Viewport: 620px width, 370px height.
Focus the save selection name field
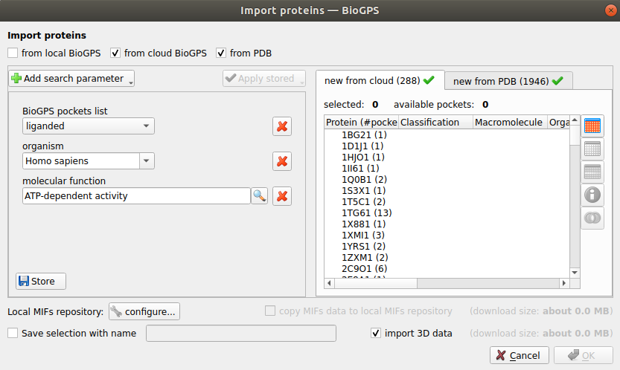(x=241, y=334)
